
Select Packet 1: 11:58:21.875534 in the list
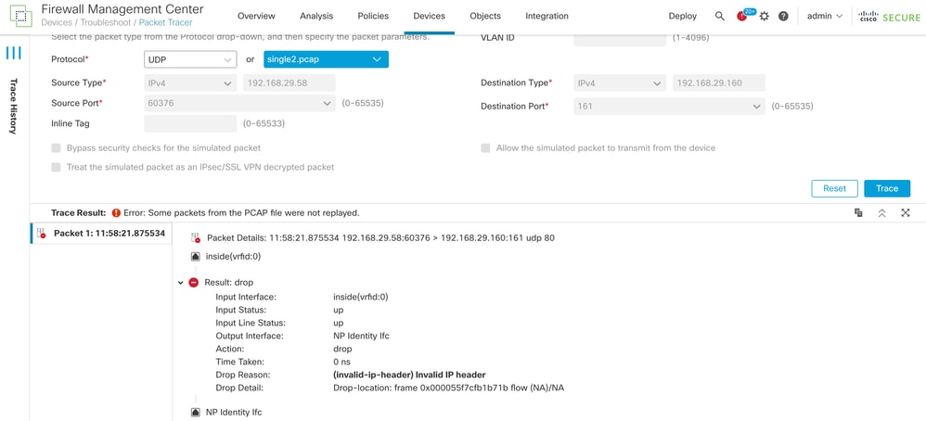tap(101, 234)
